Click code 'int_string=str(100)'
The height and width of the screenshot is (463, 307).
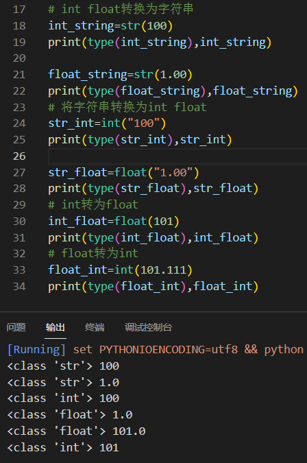click(x=110, y=25)
